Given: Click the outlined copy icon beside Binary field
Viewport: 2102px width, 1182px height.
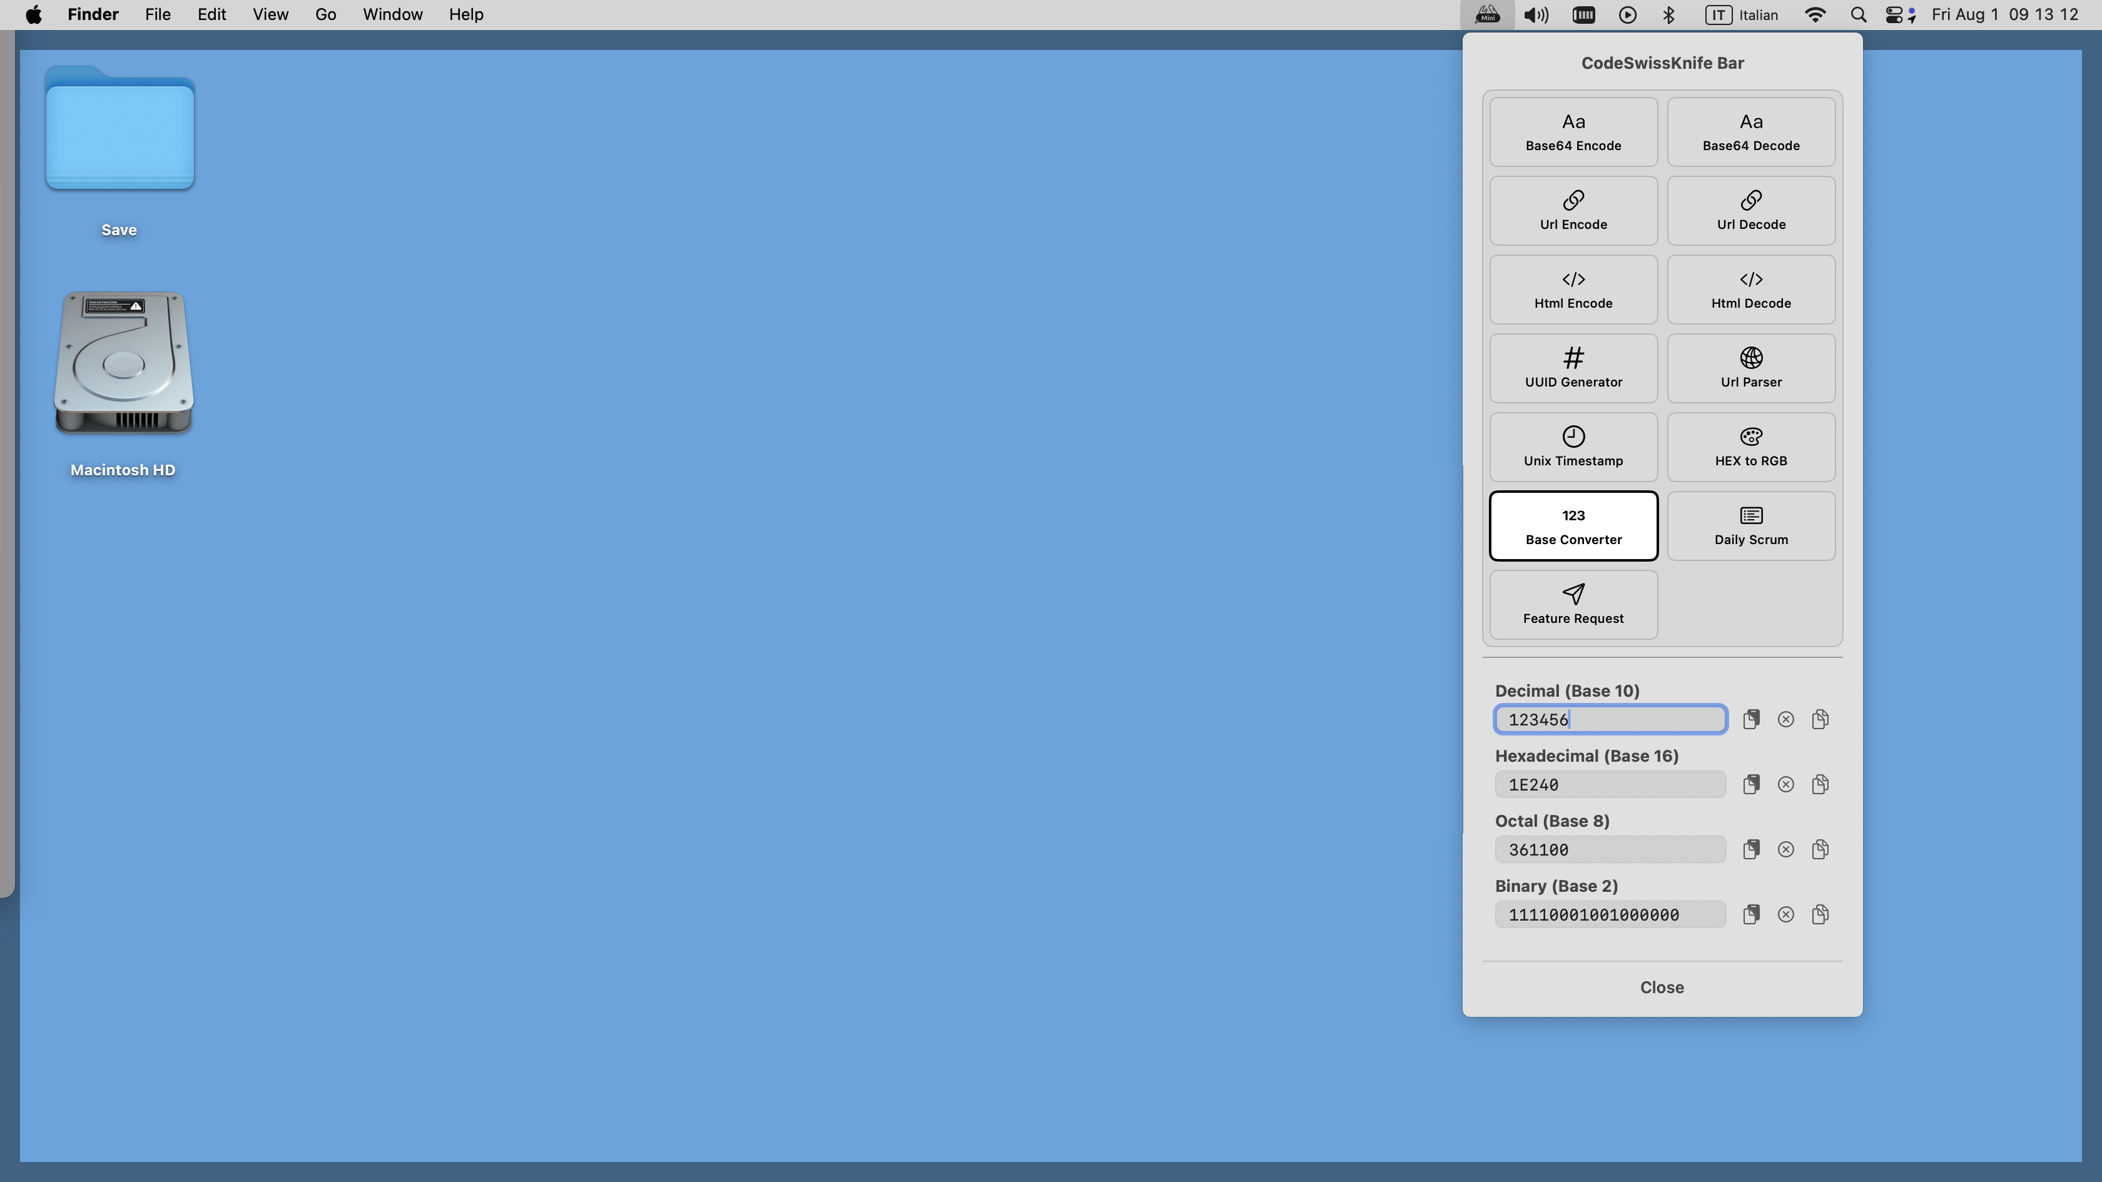Looking at the screenshot, I should point(1820,914).
